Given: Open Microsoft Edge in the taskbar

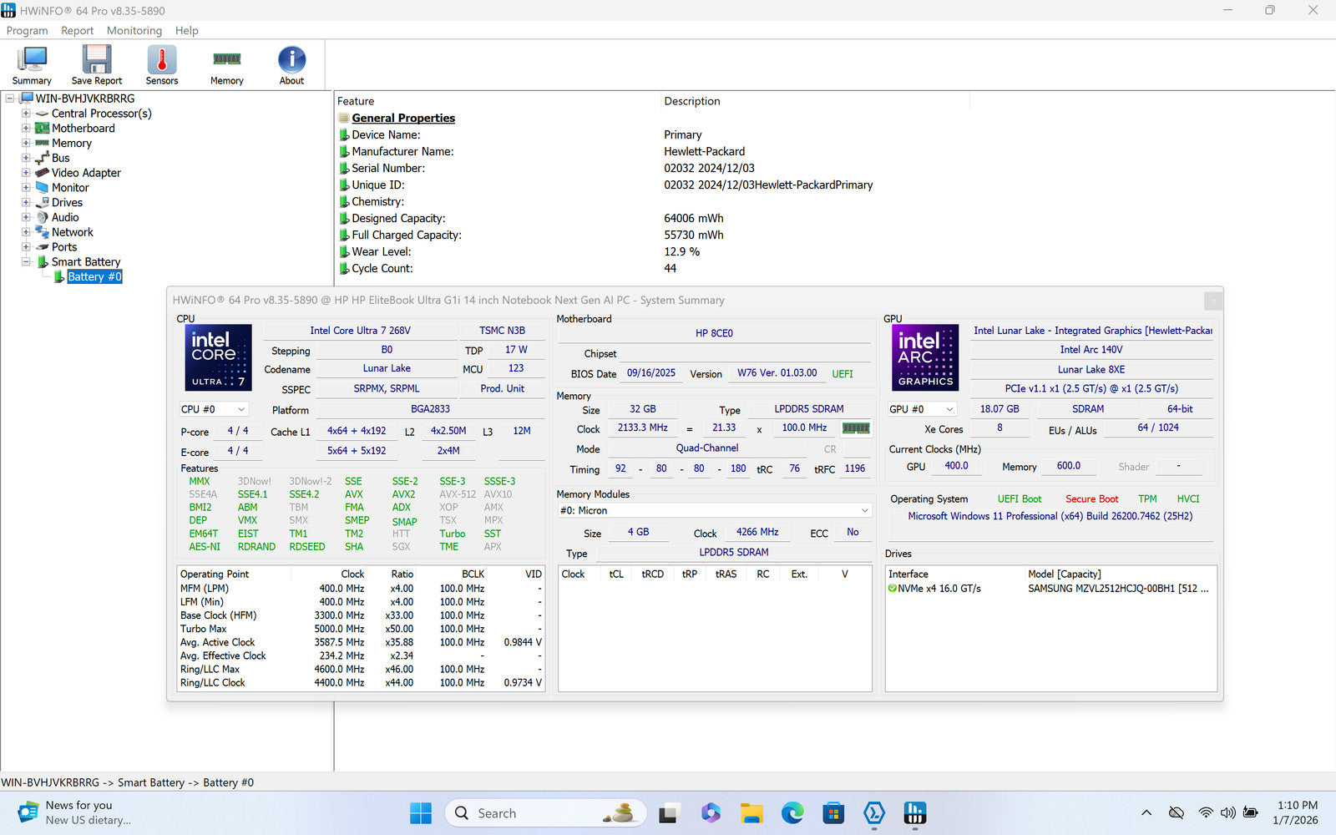Looking at the screenshot, I should (x=792, y=813).
